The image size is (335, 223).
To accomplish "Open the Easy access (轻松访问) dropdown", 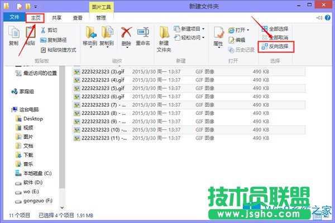I will coord(189,37).
